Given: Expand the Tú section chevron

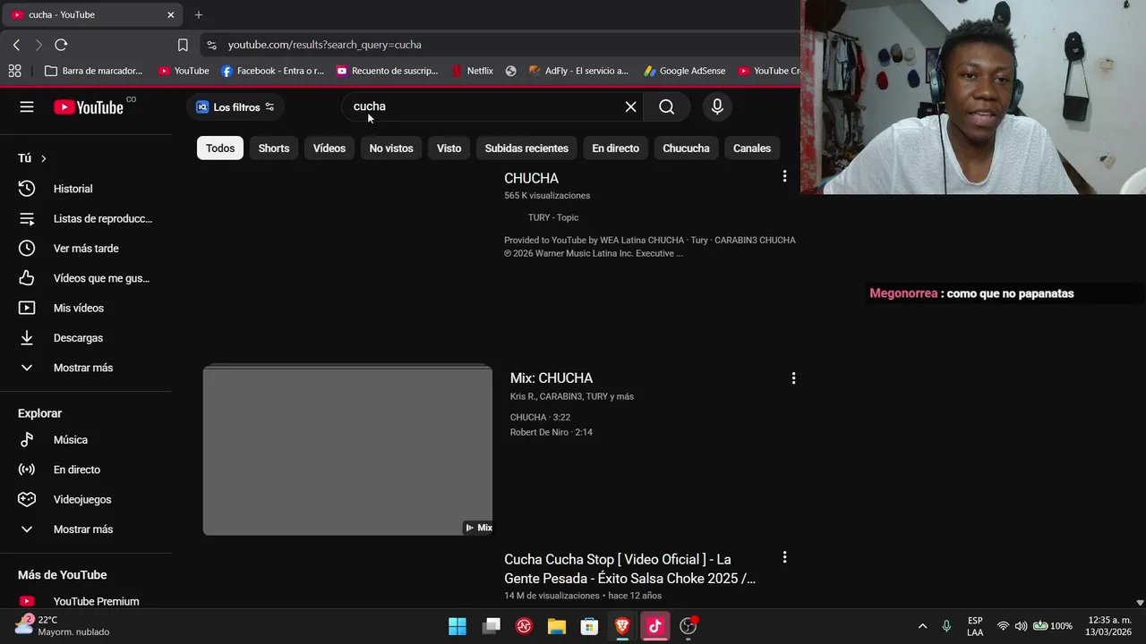Looking at the screenshot, I should click(x=43, y=158).
